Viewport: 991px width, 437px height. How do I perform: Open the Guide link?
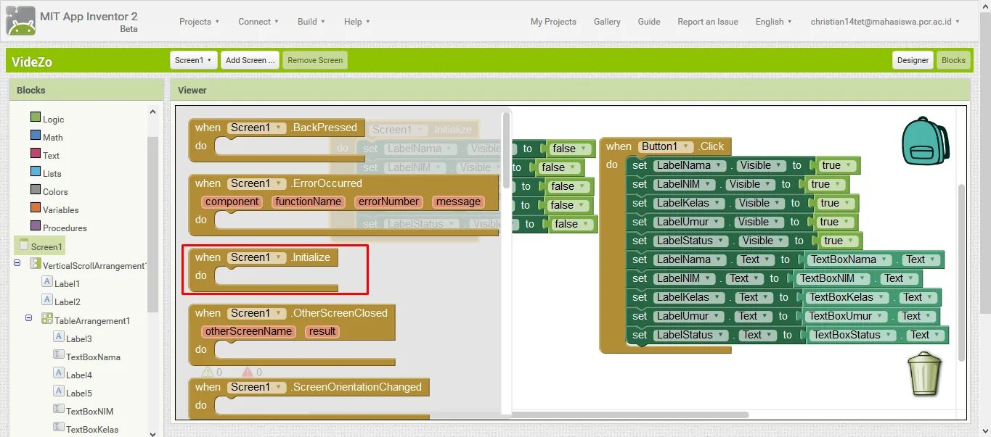(x=649, y=22)
